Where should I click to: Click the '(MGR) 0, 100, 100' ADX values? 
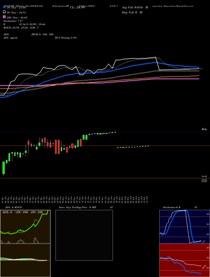(42, 34)
